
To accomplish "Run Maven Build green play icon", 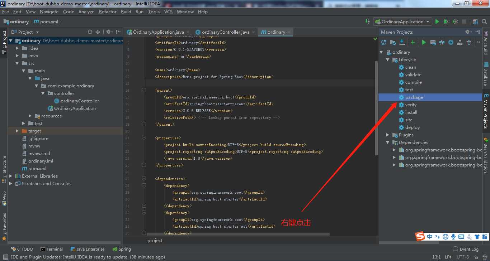I will click(x=424, y=42).
